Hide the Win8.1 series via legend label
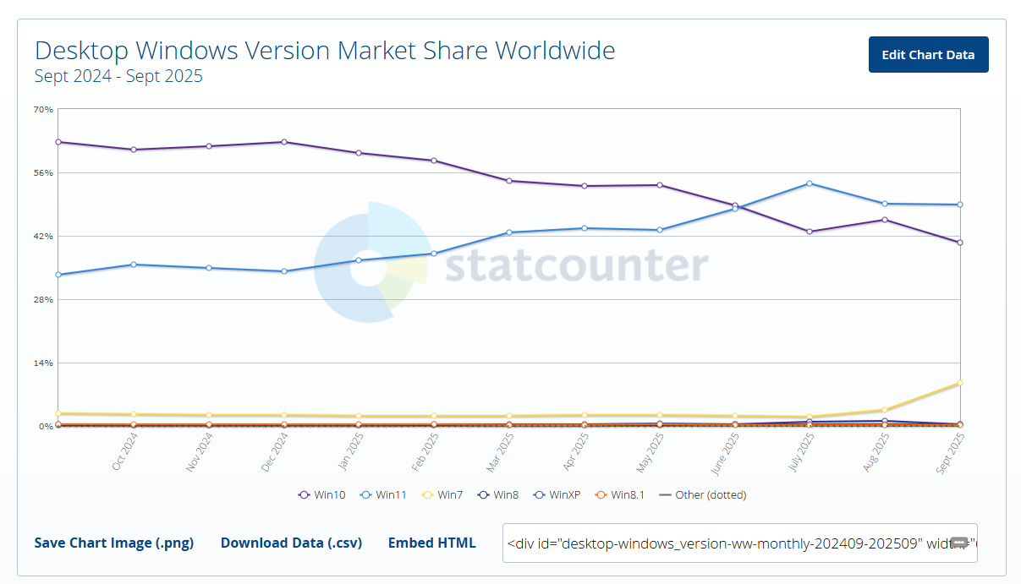1021x584 pixels. coord(628,495)
